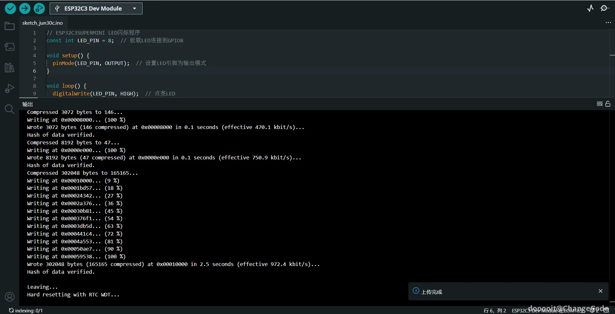
Task: Click output line 'Compressed 302048 bytes to 165165...'
Action: click(x=82, y=173)
